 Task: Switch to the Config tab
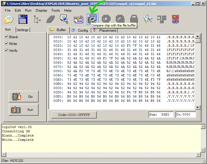coord(80,30)
